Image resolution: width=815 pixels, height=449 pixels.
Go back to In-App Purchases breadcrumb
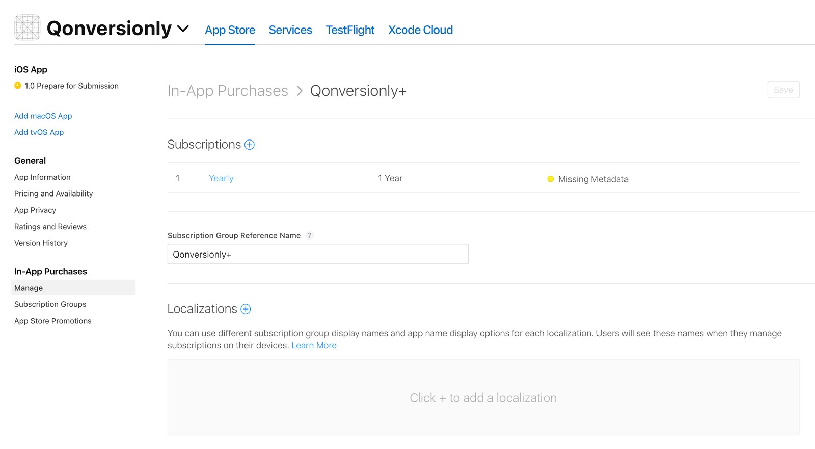click(x=228, y=91)
